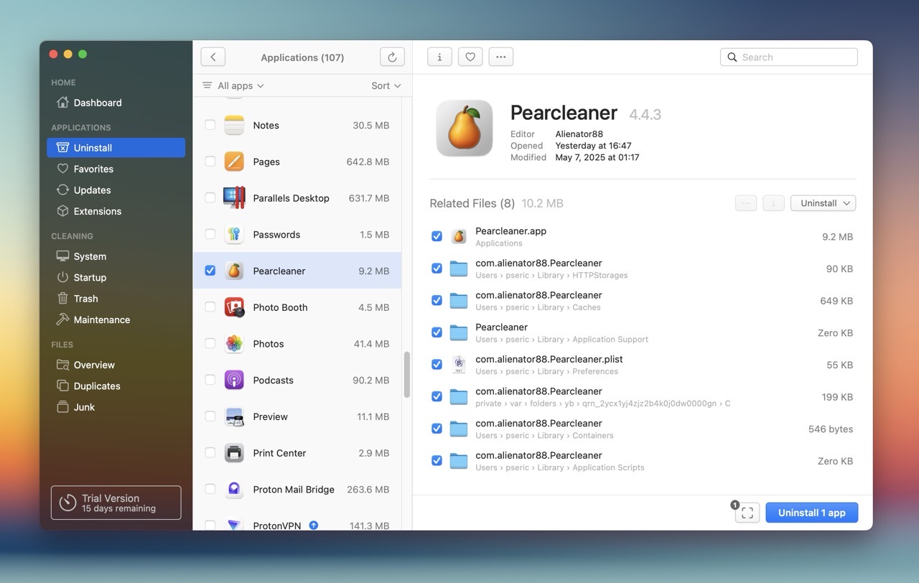919x583 pixels.
Task: Open the Extensions section
Action: [116, 211]
